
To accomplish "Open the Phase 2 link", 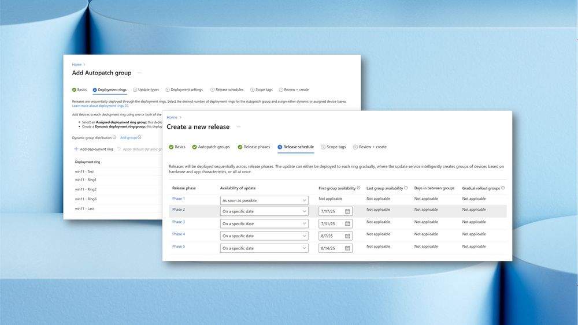I will tap(179, 210).
